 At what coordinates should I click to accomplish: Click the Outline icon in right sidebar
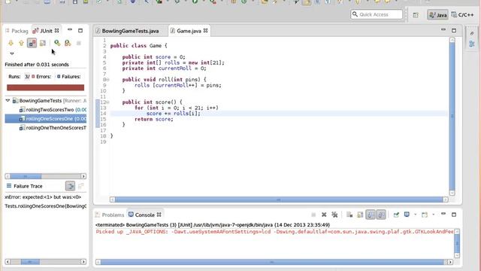point(472,44)
